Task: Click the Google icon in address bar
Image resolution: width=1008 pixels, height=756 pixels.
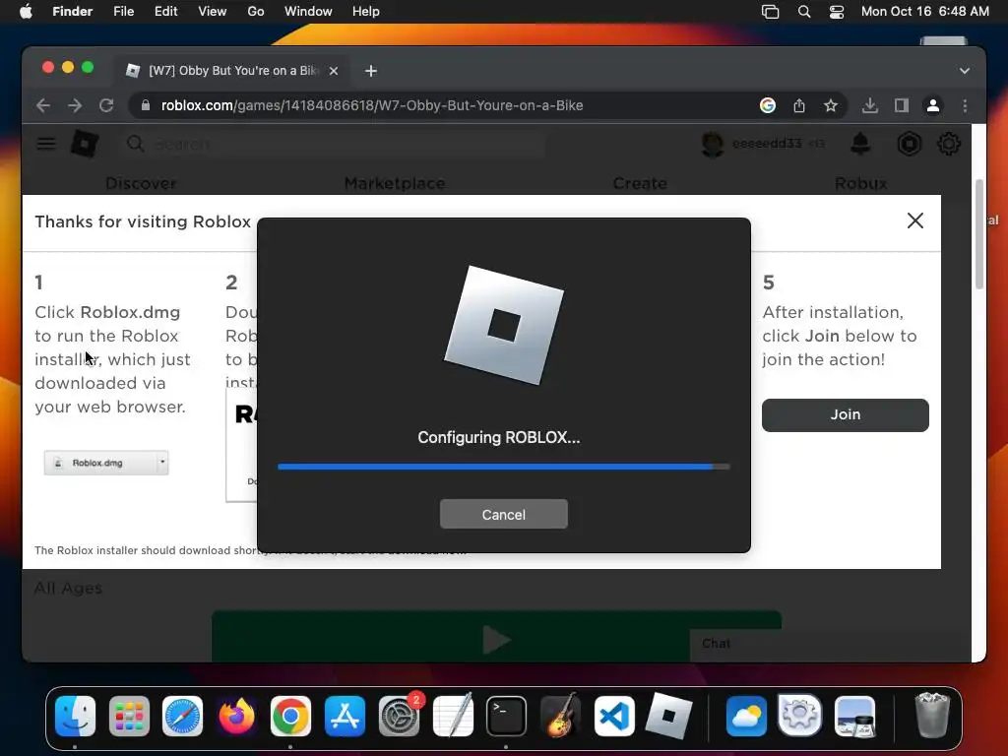Action: pos(768,105)
